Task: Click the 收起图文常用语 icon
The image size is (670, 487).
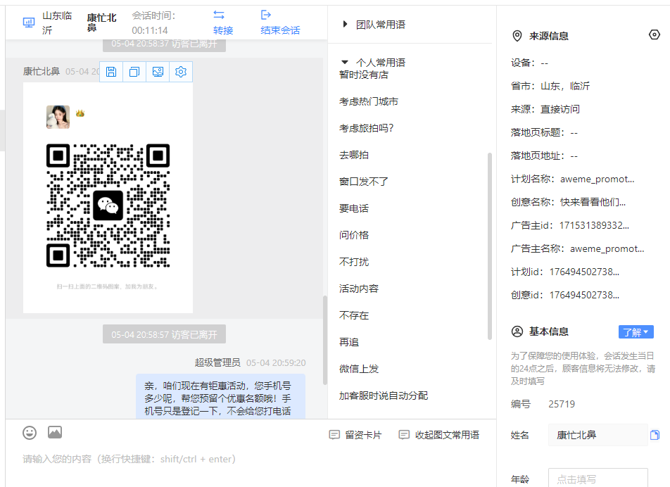Action: [x=404, y=435]
